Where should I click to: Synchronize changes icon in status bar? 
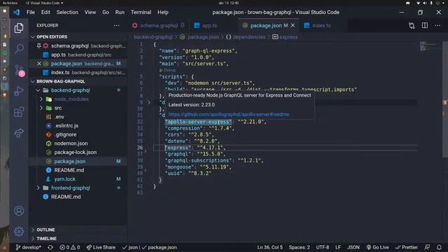(x=50, y=247)
